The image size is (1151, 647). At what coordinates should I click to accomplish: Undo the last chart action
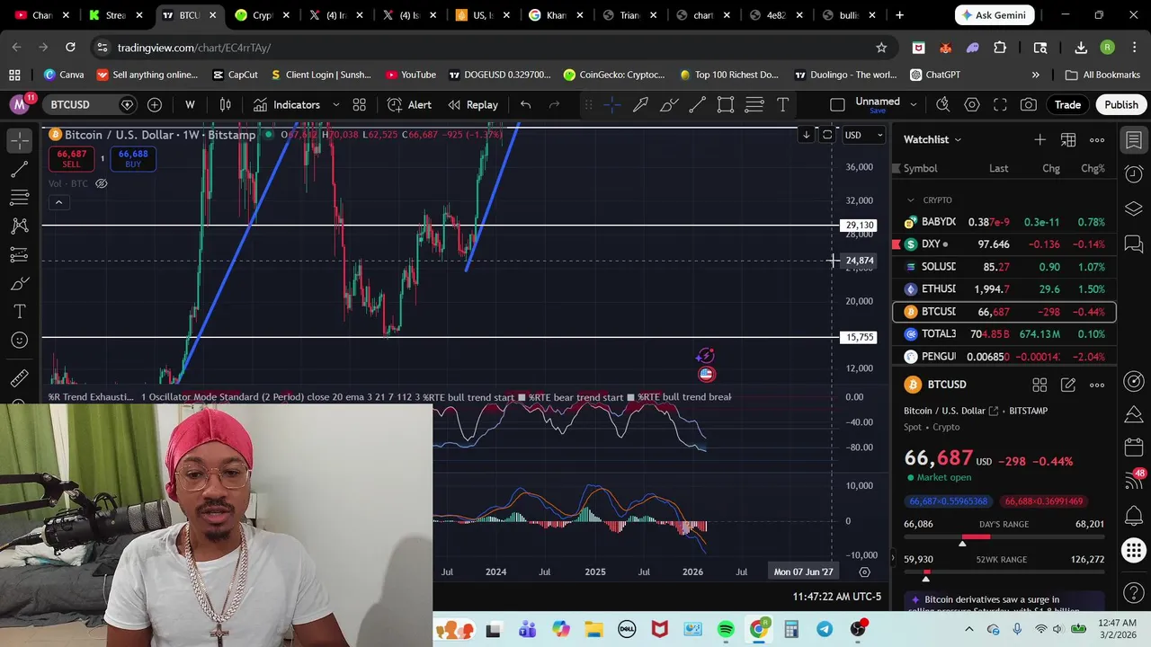[526, 105]
